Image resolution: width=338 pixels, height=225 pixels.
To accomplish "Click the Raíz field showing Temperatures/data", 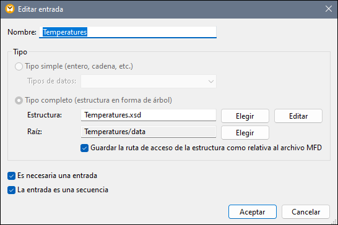I will tap(149, 132).
